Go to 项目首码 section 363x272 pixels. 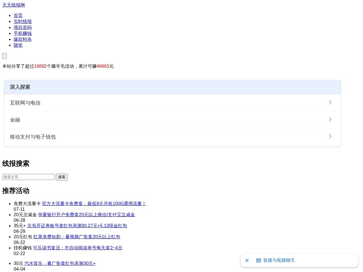(x=23, y=27)
